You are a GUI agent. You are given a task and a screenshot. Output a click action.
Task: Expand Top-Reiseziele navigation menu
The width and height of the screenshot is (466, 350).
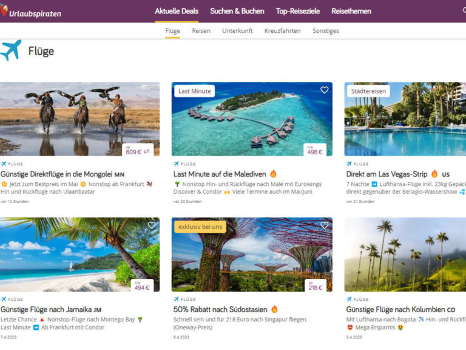pos(298,12)
